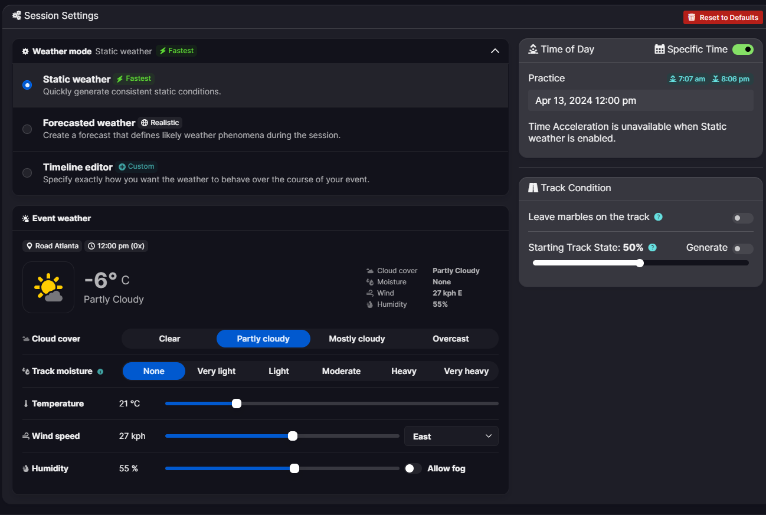Click the Temperature slider handle
The image size is (766, 515).
(237, 404)
